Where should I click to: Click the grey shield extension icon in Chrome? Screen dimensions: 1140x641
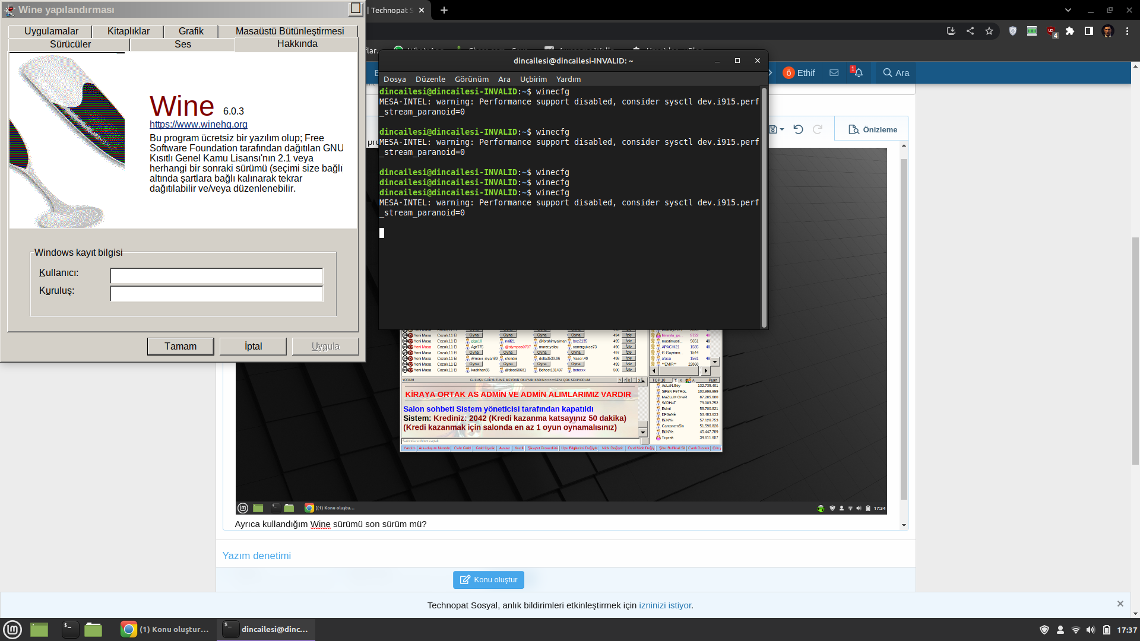click(1013, 31)
